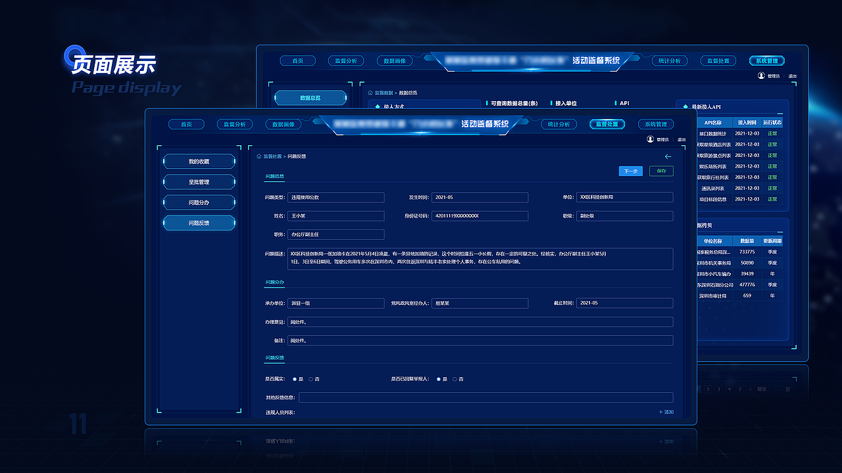Click the 下一步 button
This screenshot has width=842, height=473.
click(631, 171)
